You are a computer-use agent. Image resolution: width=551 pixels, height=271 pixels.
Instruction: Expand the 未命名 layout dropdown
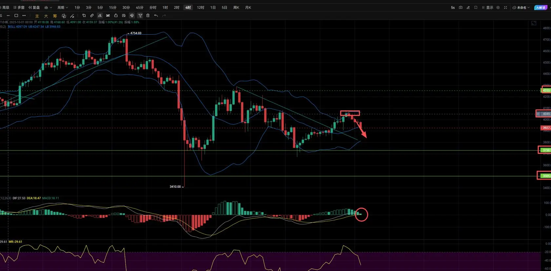click(x=521, y=8)
